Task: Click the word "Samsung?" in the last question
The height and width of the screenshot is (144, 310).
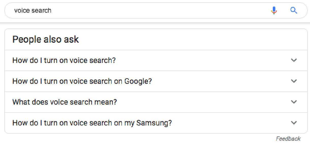Action: click(154, 123)
